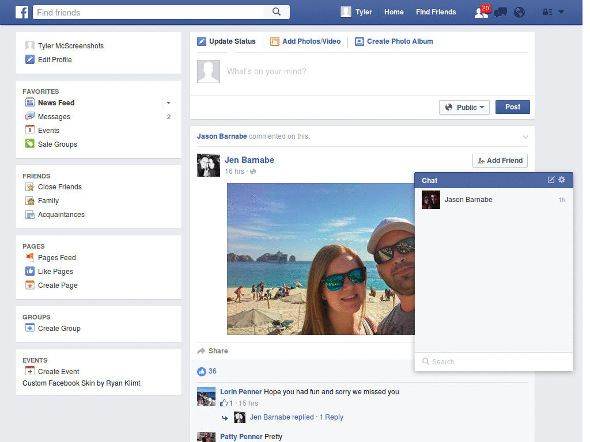Open Tyler McScreenshots profile link in sidebar
The height and width of the screenshot is (442, 590).
71,46
